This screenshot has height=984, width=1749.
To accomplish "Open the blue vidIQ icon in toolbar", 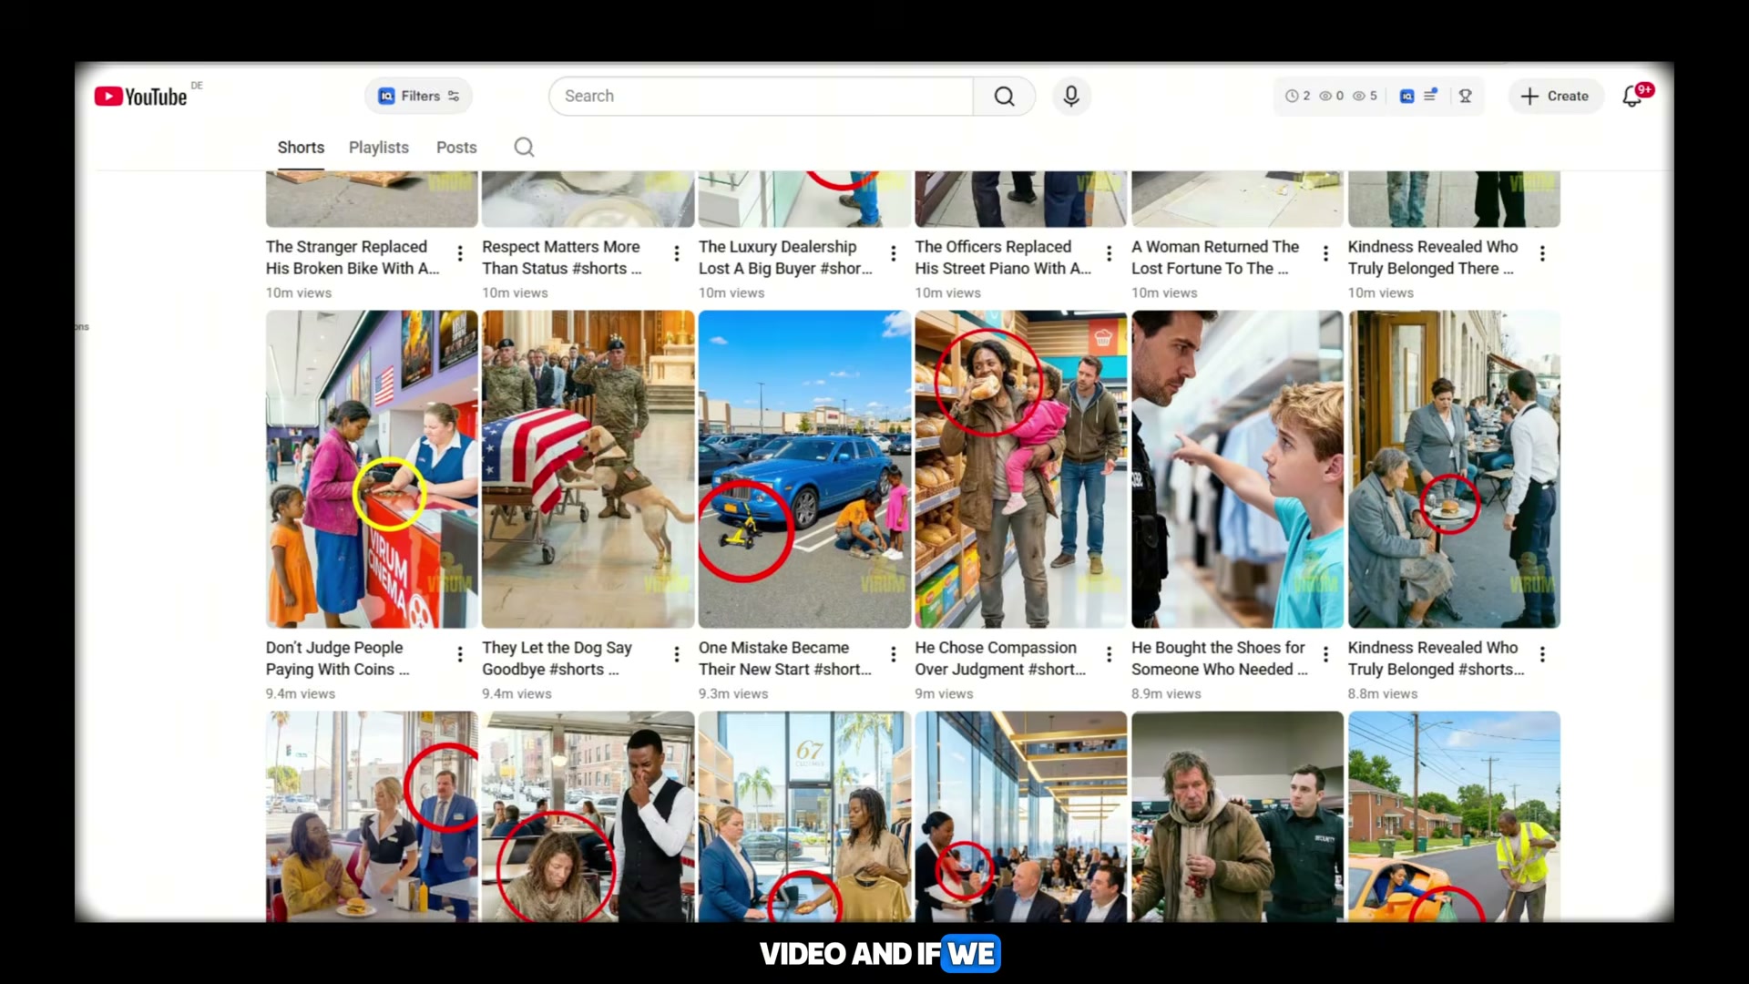I will tap(1407, 96).
